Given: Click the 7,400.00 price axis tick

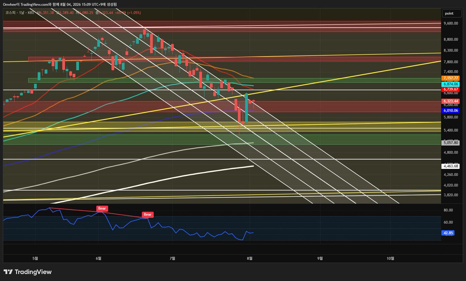Looking at the screenshot, I should click(451, 72).
